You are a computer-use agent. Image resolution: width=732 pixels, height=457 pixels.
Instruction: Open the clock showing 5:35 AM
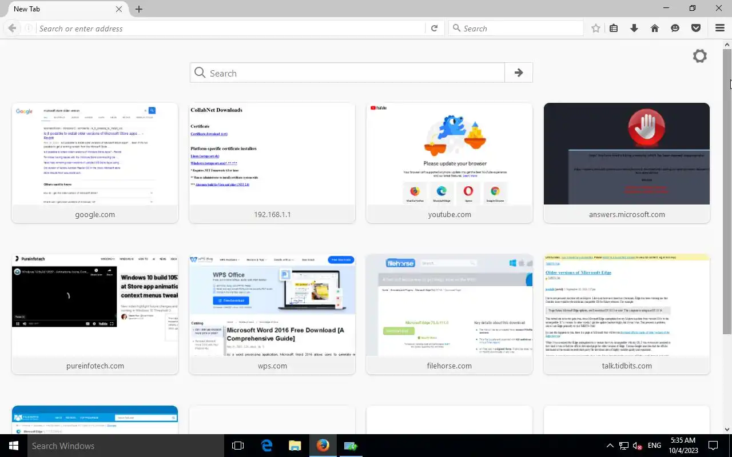click(x=682, y=446)
